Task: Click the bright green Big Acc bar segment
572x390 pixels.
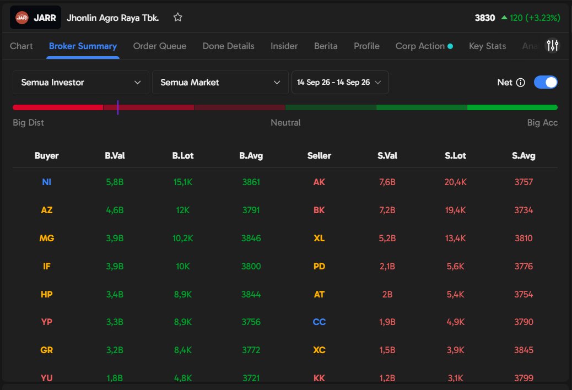Action: [x=512, y=107]
